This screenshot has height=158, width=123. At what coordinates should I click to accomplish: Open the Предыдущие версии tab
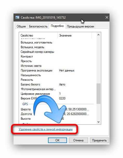click(x=80, y=26)
